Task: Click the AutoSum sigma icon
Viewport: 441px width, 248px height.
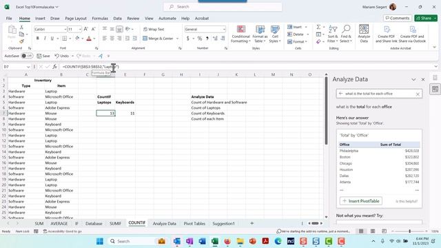Action: click(x=318, y=27)
